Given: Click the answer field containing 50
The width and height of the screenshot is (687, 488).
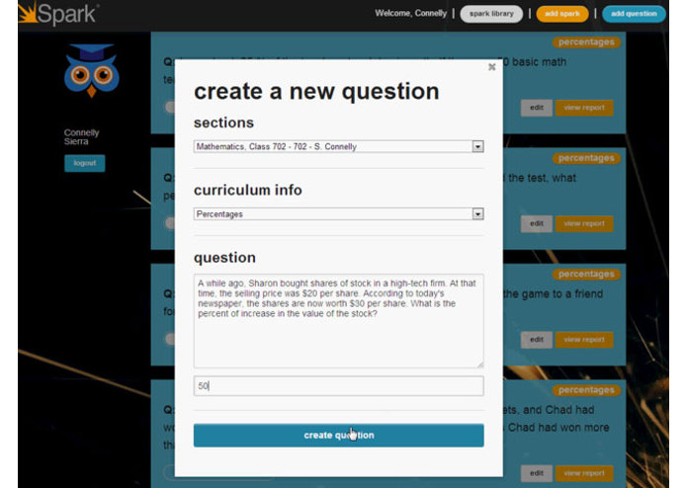Looking at the screenshot, I should (x=339, y=386).
